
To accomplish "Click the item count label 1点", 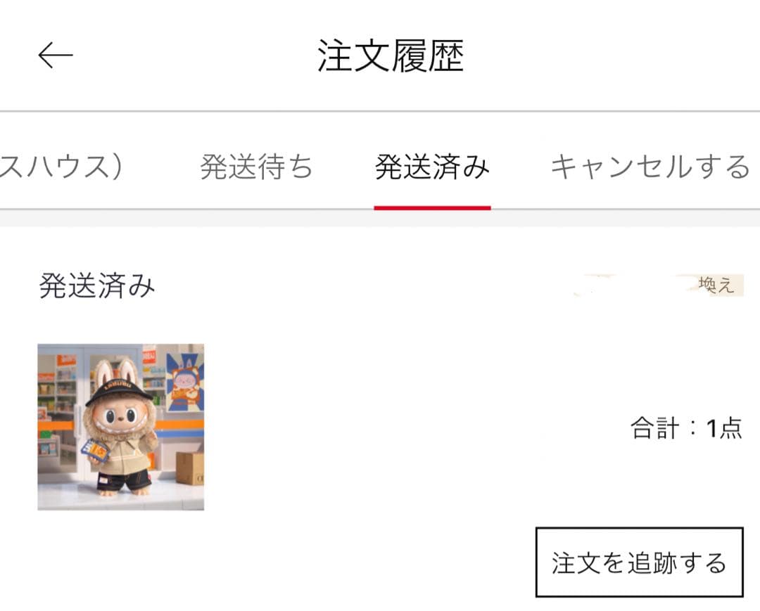I will tap(724, 428).
